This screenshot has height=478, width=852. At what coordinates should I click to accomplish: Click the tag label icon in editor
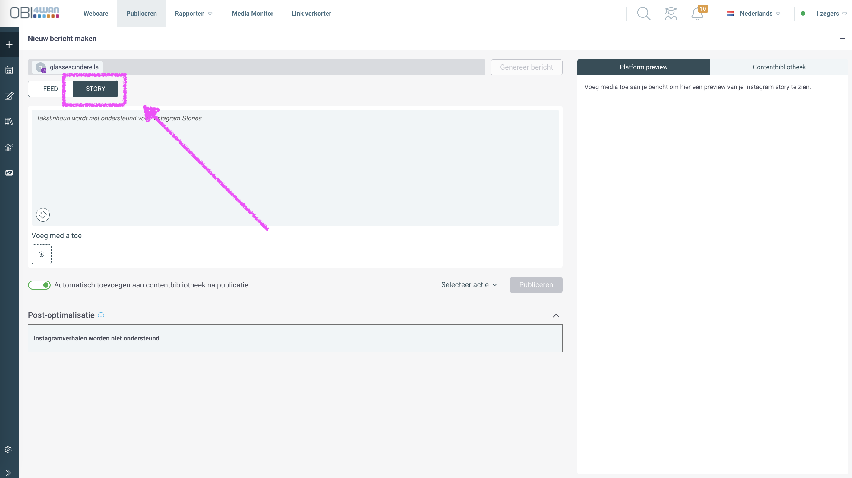pos(43,215)
